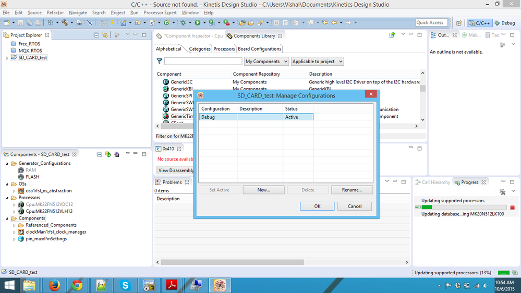
Task: Click the FLASH configuration gear icon
Action: (21, 177)
